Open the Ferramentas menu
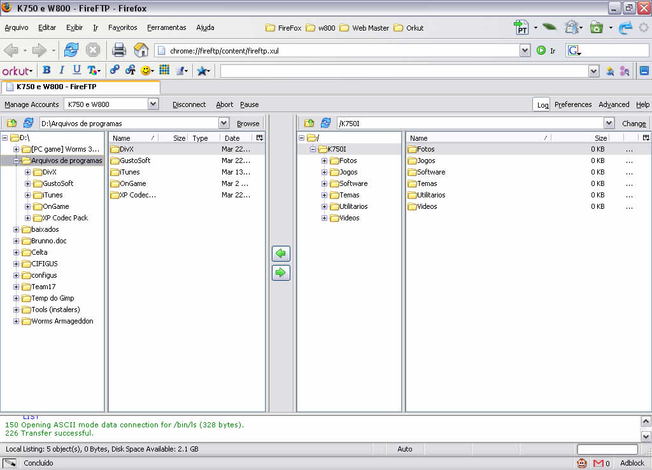This screenshot has height=470, width=652. coord(166,27)
